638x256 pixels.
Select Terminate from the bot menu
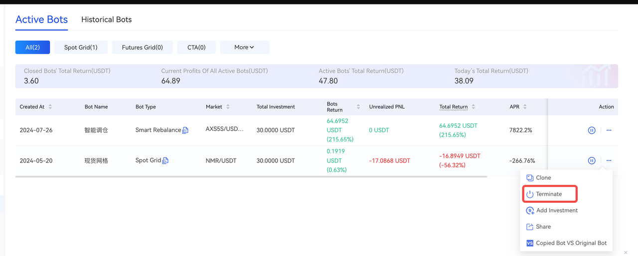click(549, 194)
